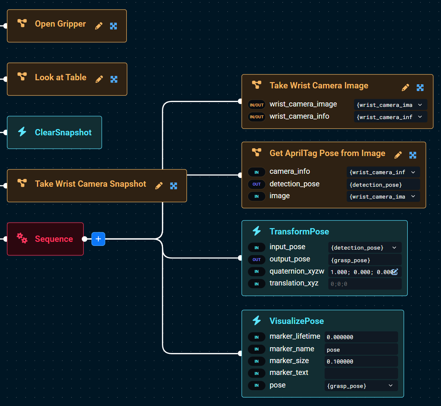Click the Take Wrist Camera Snapshot subtree icon
Viewport: 441px width, 406px height.
pyautogui.click(x=22, y=183)
